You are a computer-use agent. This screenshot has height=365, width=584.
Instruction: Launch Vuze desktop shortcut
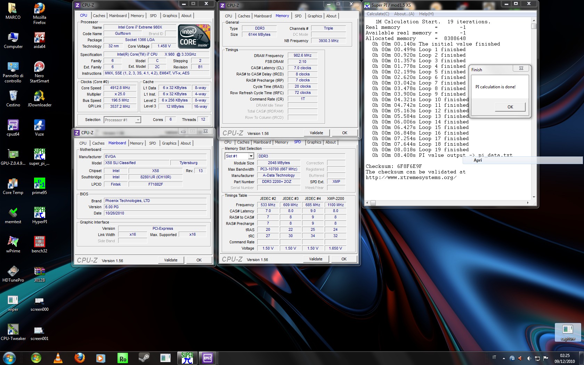click(39, 128)
